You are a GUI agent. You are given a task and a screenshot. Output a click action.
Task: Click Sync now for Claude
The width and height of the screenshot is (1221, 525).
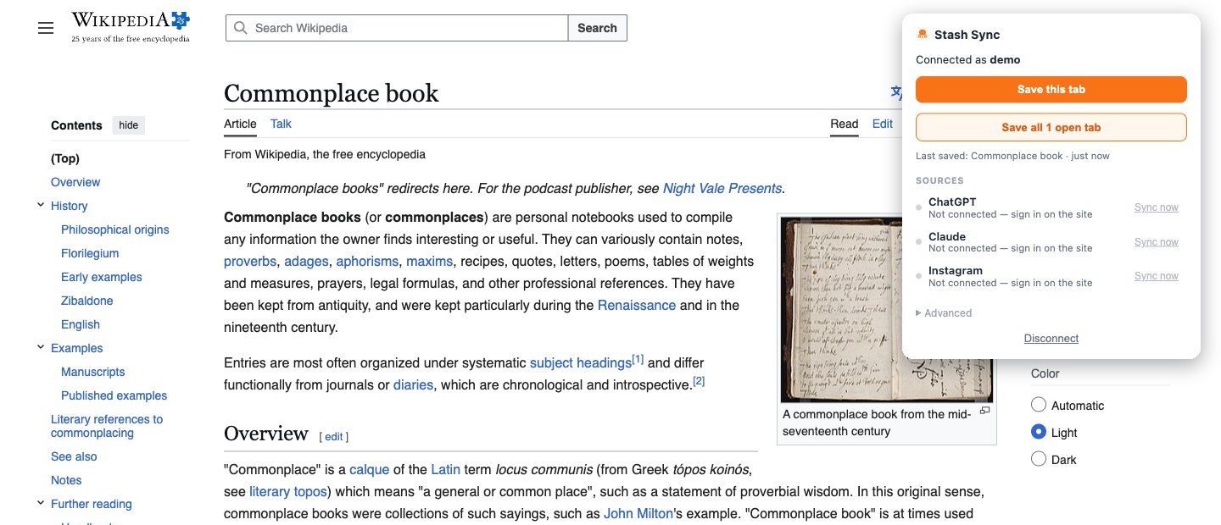[x=1157, y=242]
